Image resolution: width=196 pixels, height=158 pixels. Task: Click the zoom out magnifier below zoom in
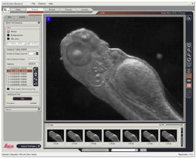189,55
